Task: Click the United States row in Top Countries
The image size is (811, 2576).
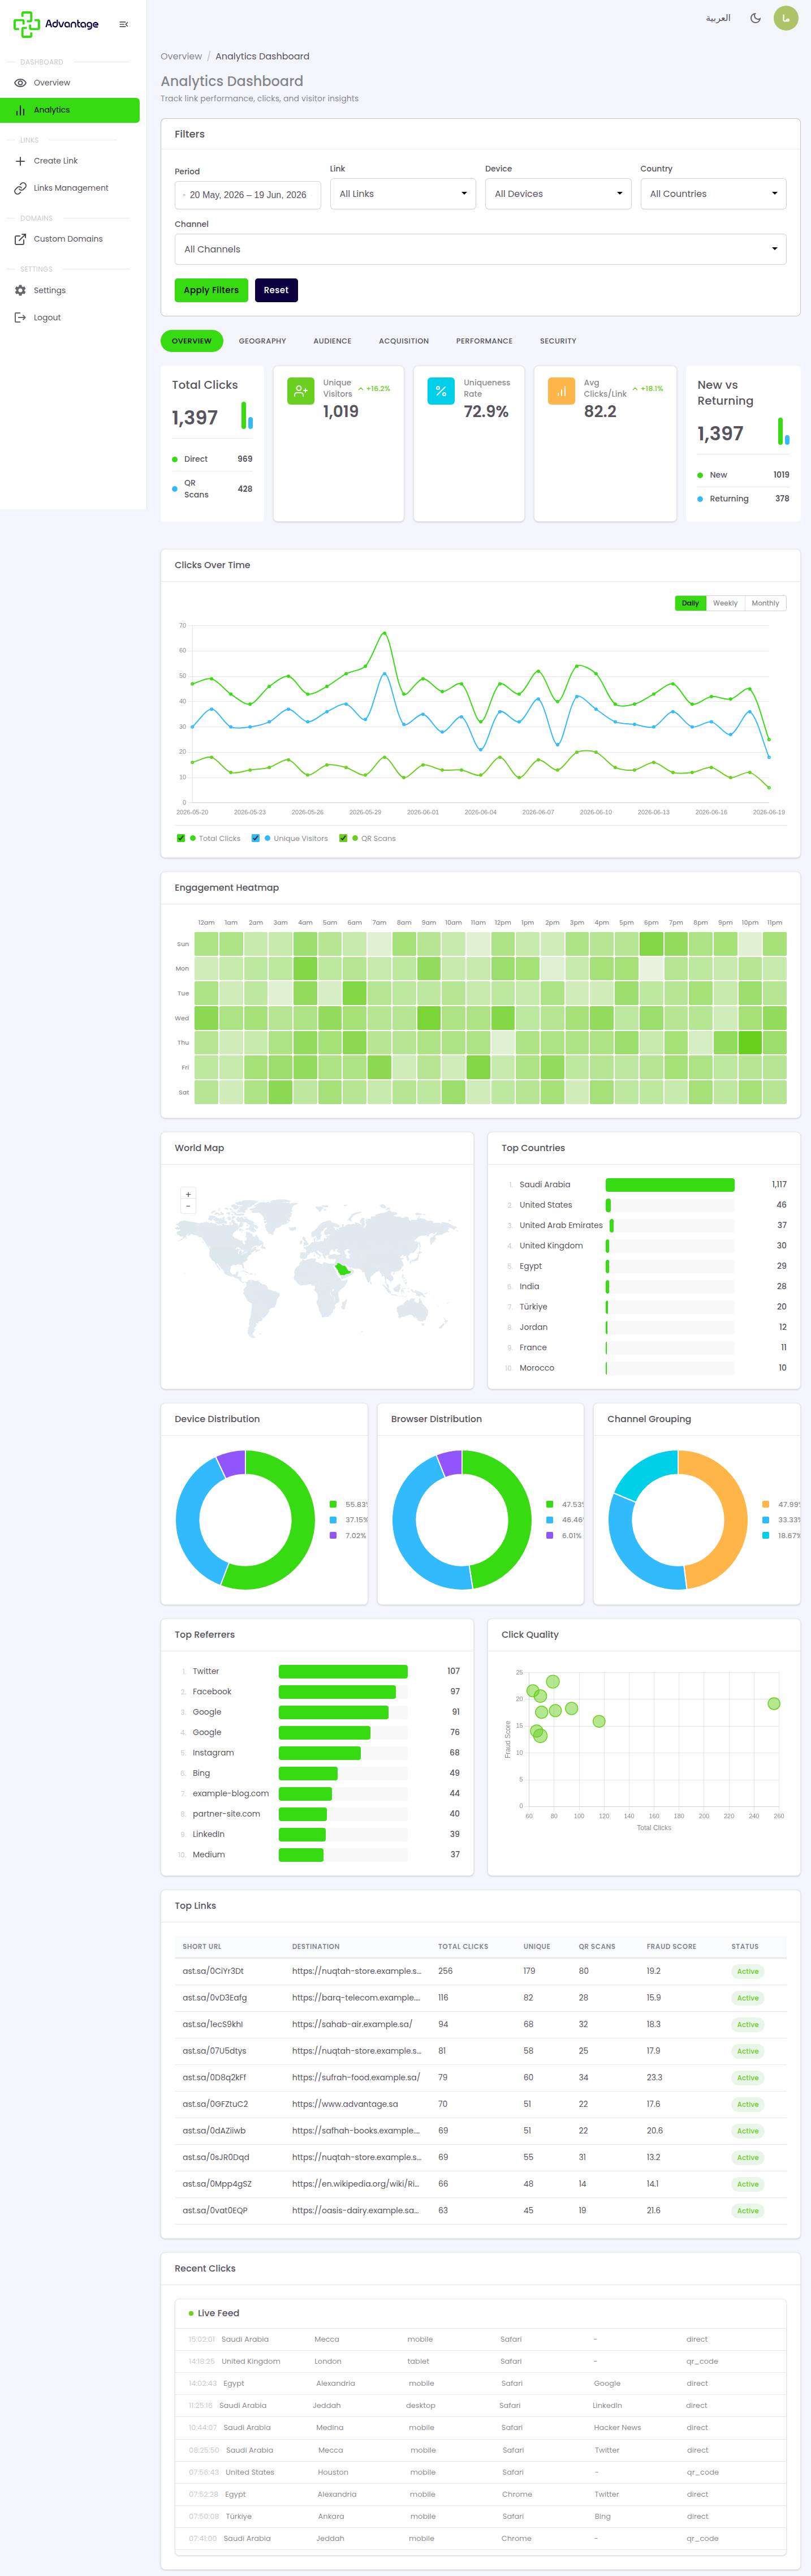Action: tap(643, 1205)
